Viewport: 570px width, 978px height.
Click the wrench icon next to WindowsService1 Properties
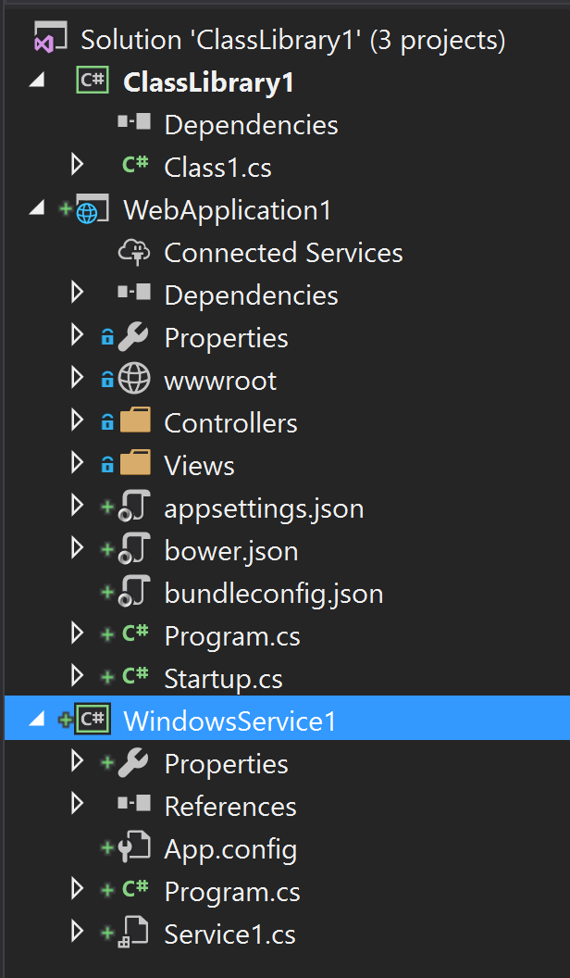tap(135, 763)
